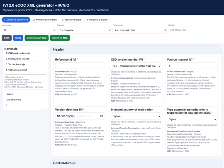
Task: Navigate to 1. Základné nastavenie in sidebar
Action: pos(25,53)
